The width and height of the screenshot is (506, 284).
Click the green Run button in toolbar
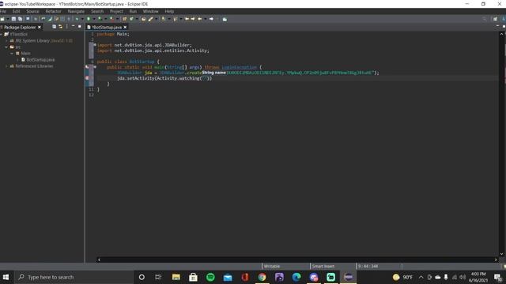(89, 19)
